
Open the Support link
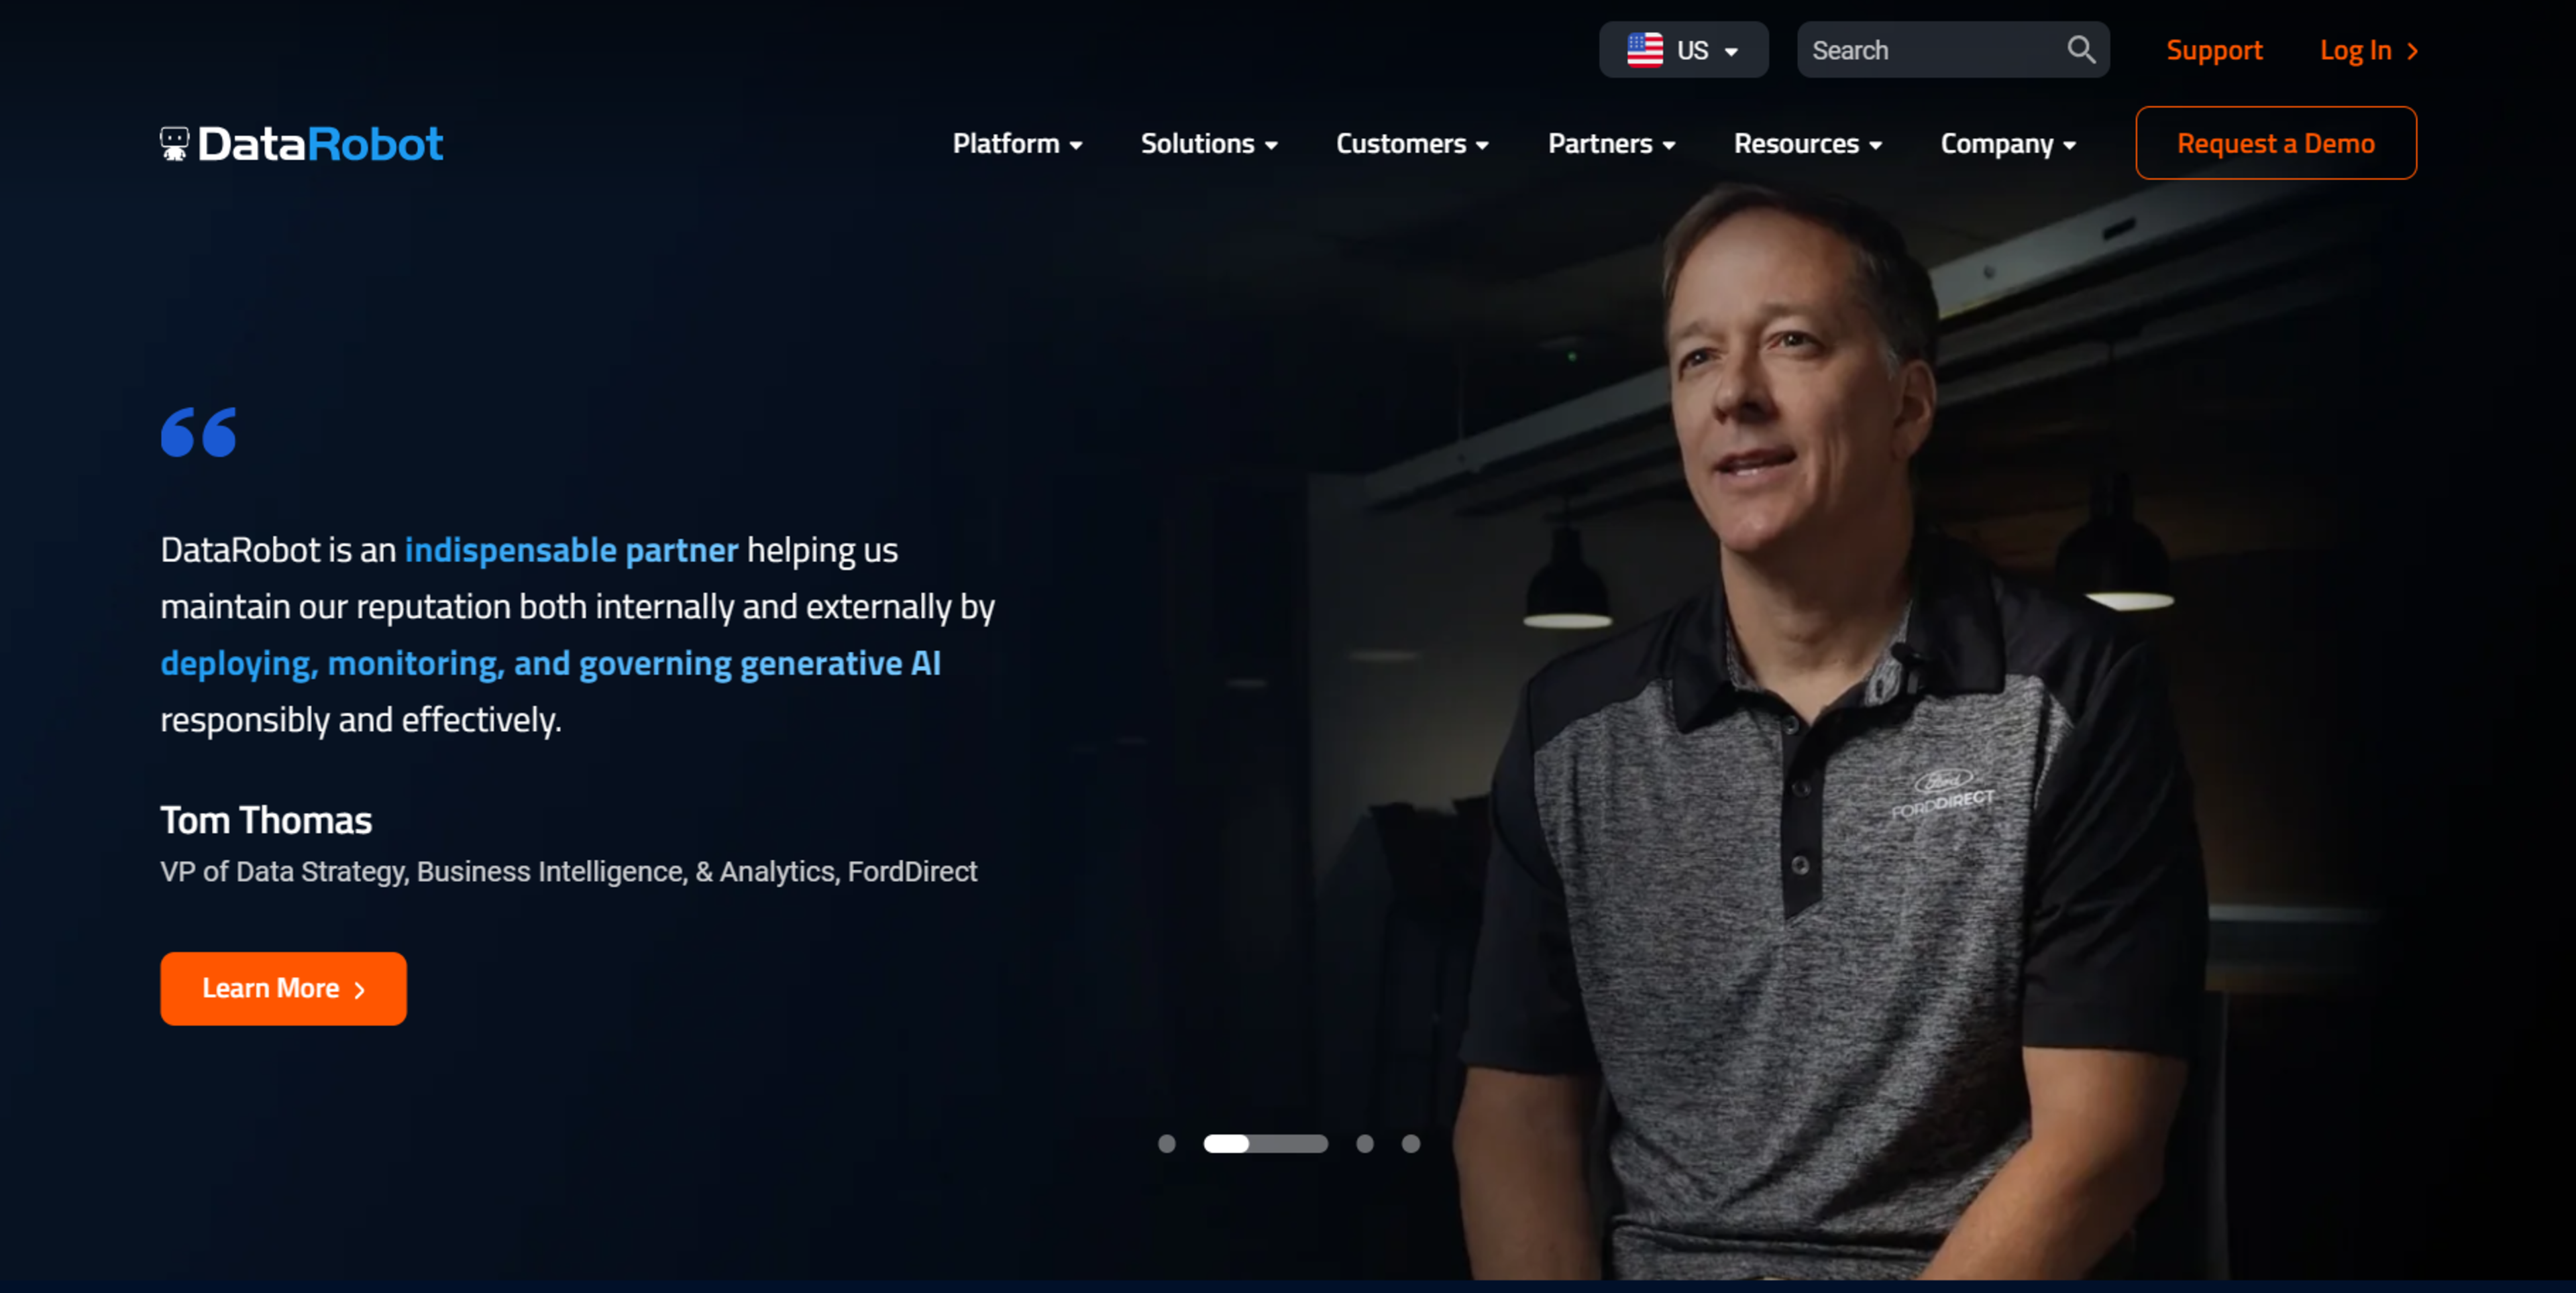click(x=2213, y=50)
